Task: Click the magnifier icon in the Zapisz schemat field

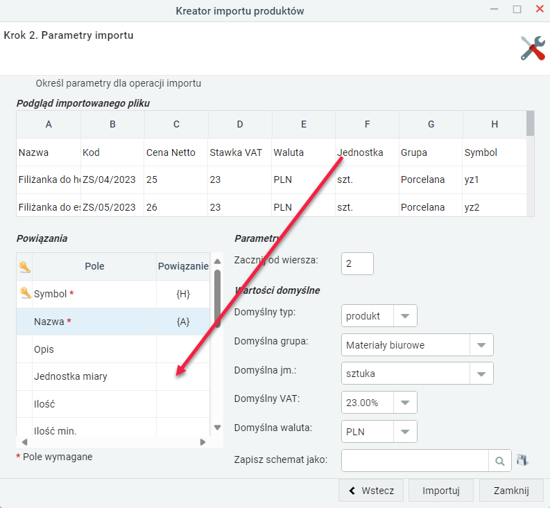Action: (x=500, y=461)
